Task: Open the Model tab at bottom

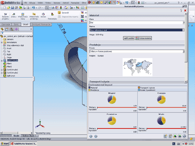Action: (16, 136)
